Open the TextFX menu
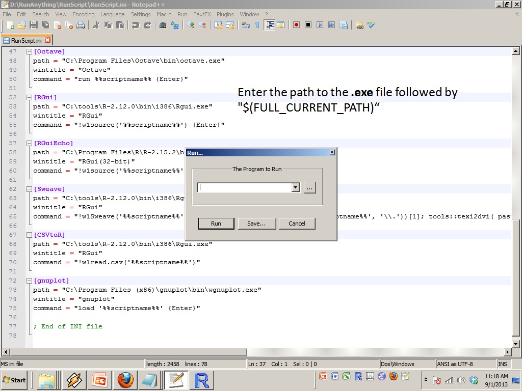This screenshot has width=522, height=391. [202, 14]
